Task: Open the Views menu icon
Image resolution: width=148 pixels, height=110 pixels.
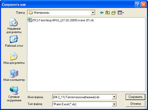Action: (x=120, y=13)
